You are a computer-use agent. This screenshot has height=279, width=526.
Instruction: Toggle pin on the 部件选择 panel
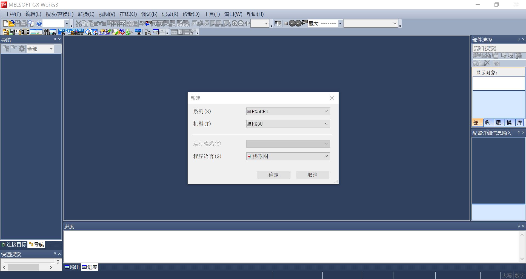tap(518, 39)
